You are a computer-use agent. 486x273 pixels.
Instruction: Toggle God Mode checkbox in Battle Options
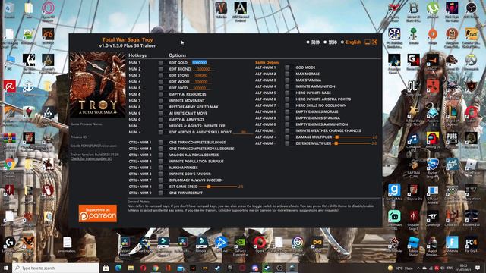(287, 67)
